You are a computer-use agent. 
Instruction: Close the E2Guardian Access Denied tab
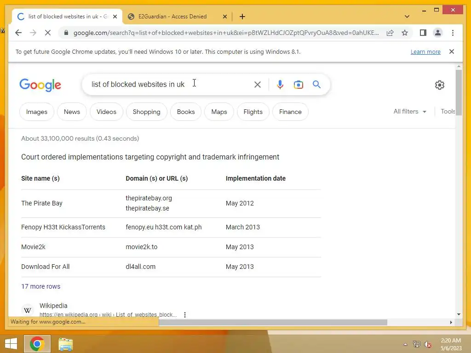coord(224,17)
